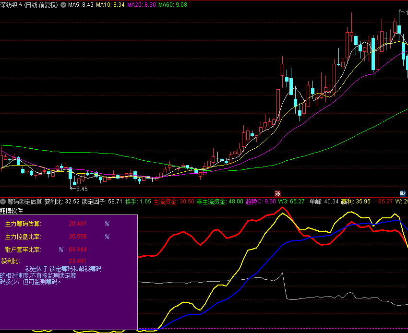This screenshot has width=408, height=333.
Task: Click the 6.45 low price label
Action: point(82,189)
